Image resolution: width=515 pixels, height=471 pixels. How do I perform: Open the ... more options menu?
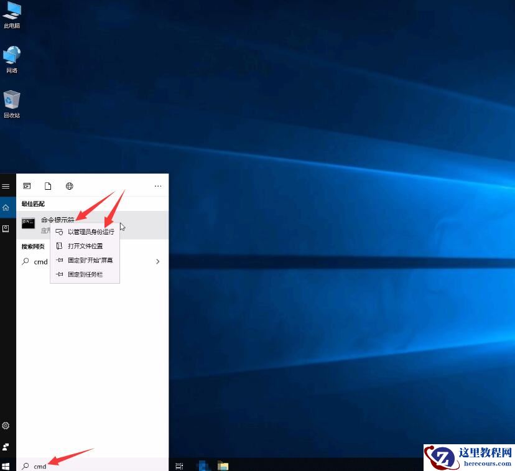[158, 185]
